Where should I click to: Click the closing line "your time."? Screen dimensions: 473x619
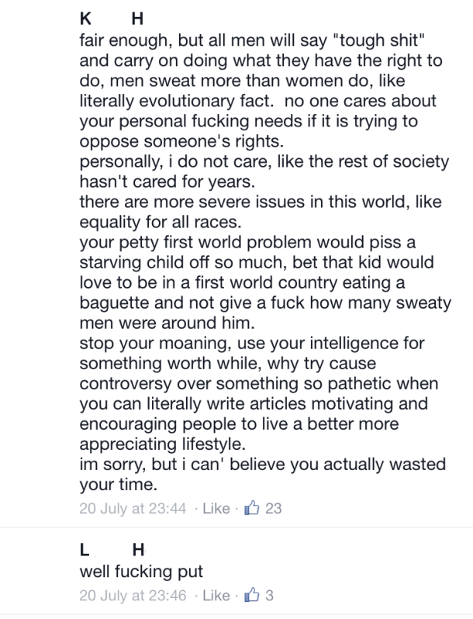[119, 485]
